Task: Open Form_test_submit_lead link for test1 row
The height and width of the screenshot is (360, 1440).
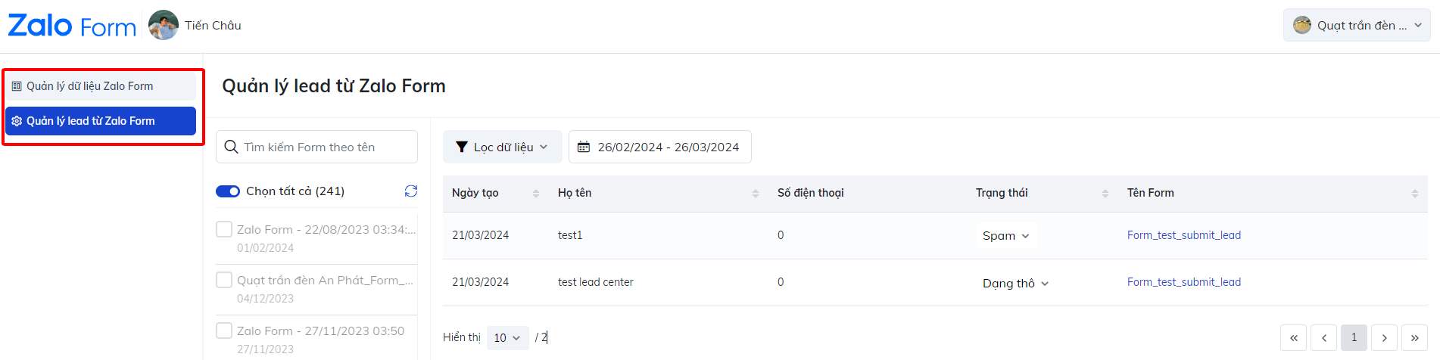Action: 1183,235
